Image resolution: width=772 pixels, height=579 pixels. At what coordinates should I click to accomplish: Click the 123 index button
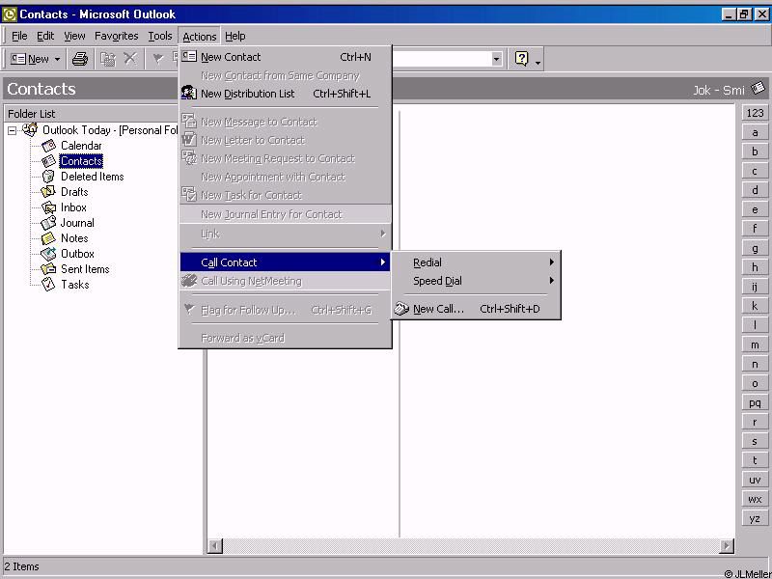click(x=755, y=113)
